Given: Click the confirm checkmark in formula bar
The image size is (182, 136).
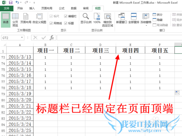Looking at the screenshot, I should pyautogui.click(x=44, y=38).
